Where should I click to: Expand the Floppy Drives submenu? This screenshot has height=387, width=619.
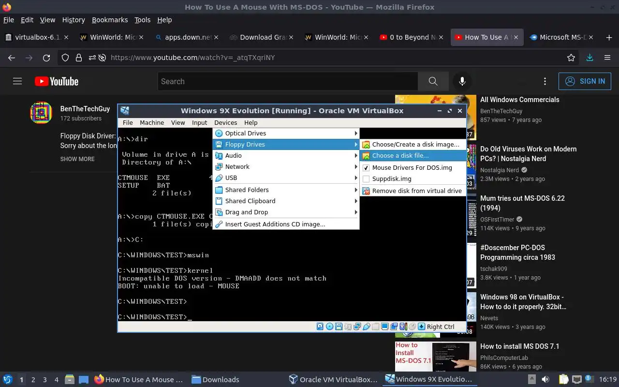tap(286, 144)
